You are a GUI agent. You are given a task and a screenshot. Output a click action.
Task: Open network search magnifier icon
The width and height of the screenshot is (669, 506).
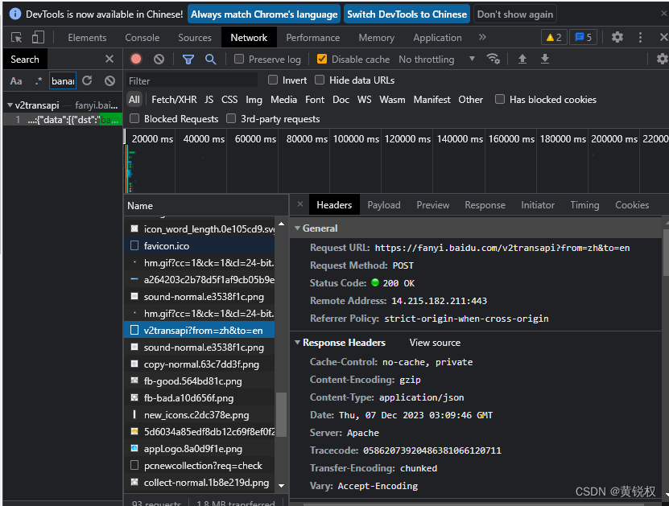(x=210, y=60)
